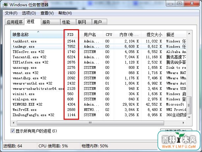Viewport: 202px width, 152px height.
Task: Select WINWORD.EXE *32 process
Action: tap(99, 104)
